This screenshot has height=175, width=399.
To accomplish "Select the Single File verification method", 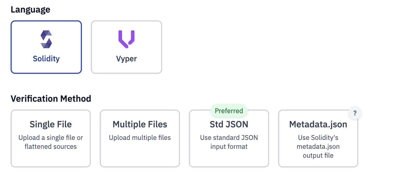I will point(50,138).
